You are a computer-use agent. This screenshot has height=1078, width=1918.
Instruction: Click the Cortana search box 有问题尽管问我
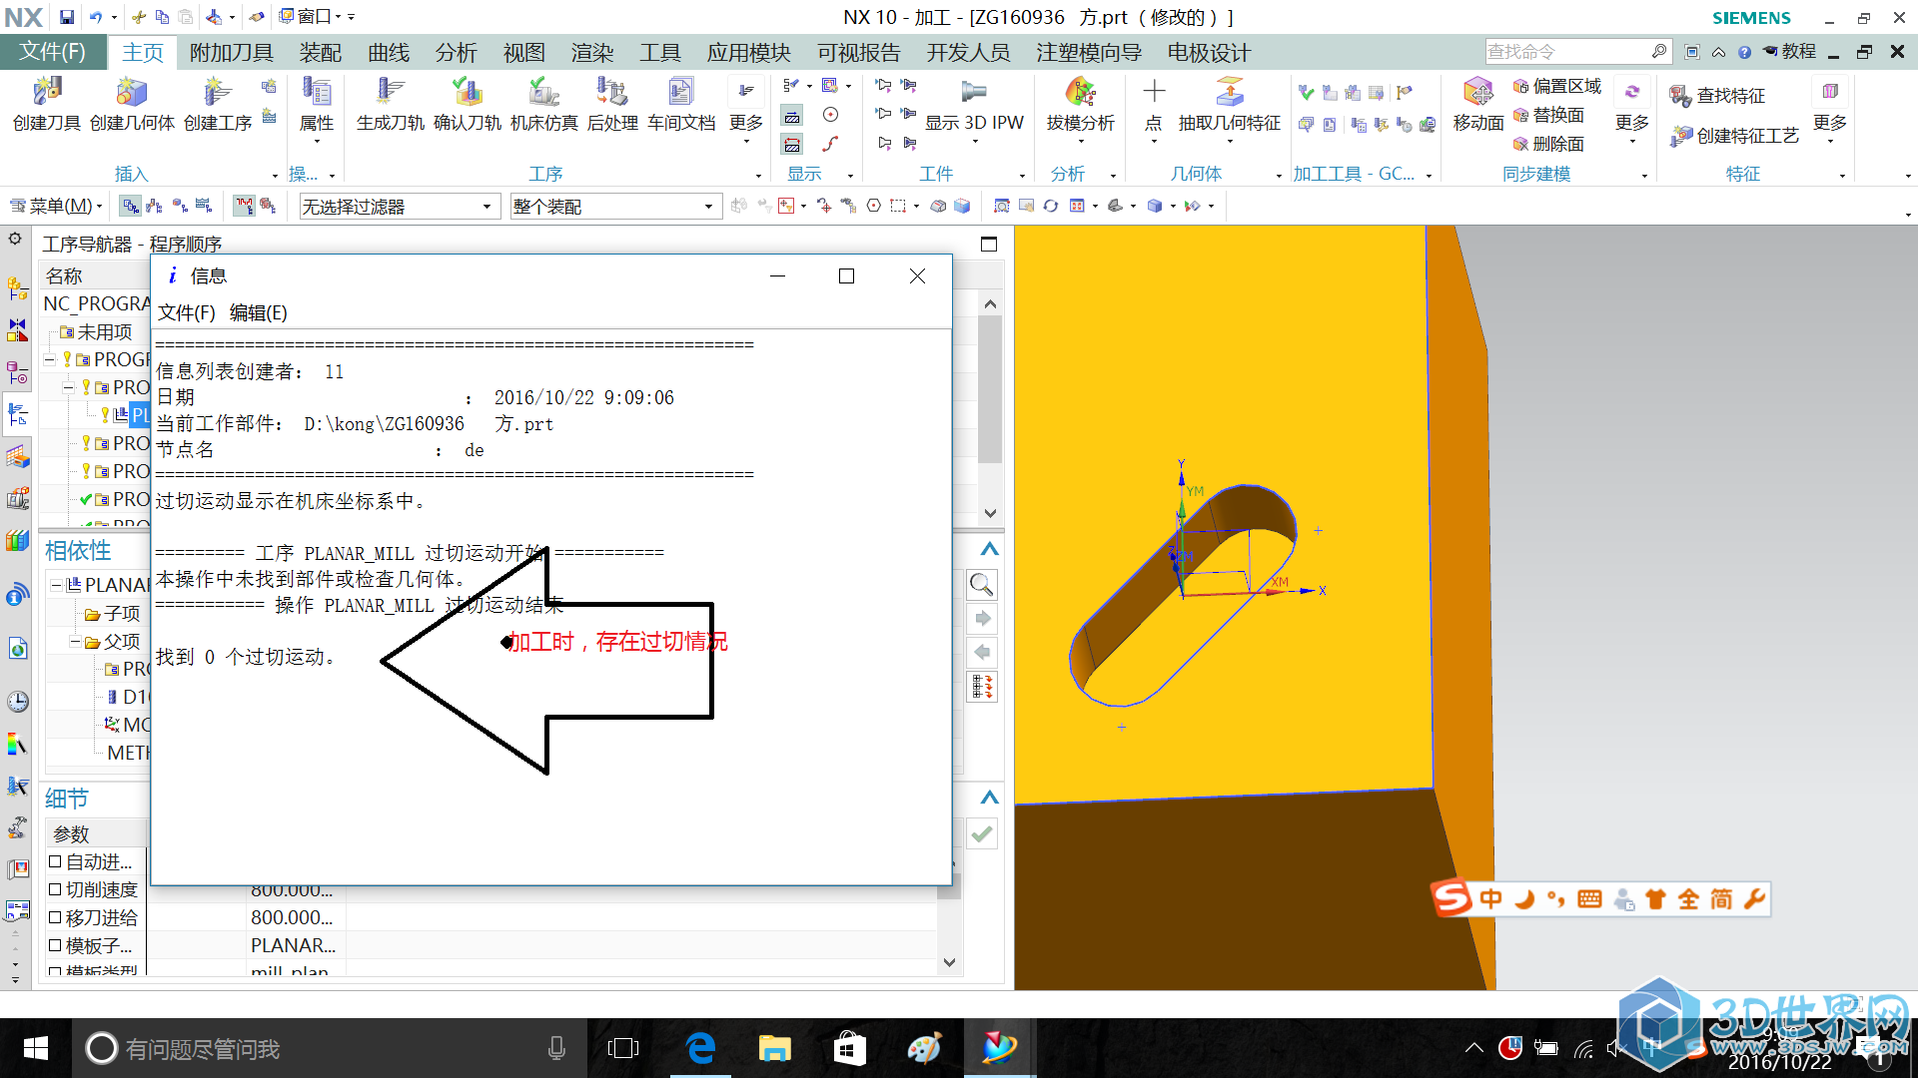330,1048
